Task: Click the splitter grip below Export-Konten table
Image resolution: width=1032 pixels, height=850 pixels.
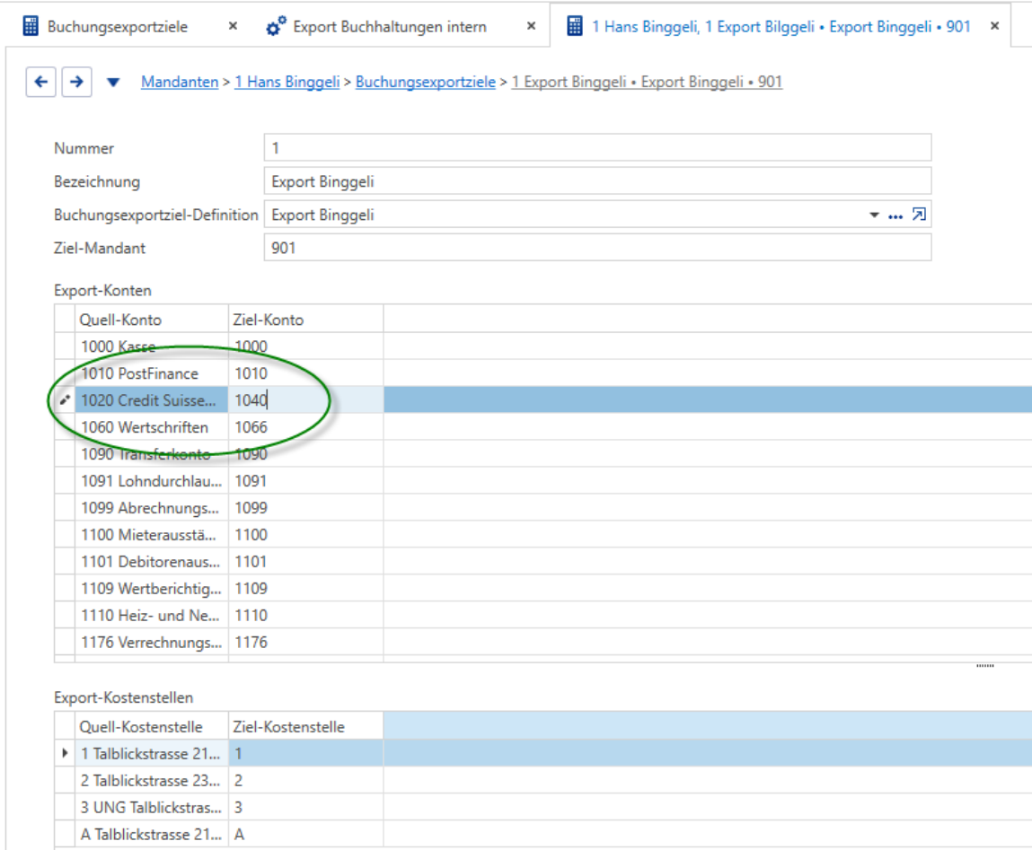Action: pos(984,666)
